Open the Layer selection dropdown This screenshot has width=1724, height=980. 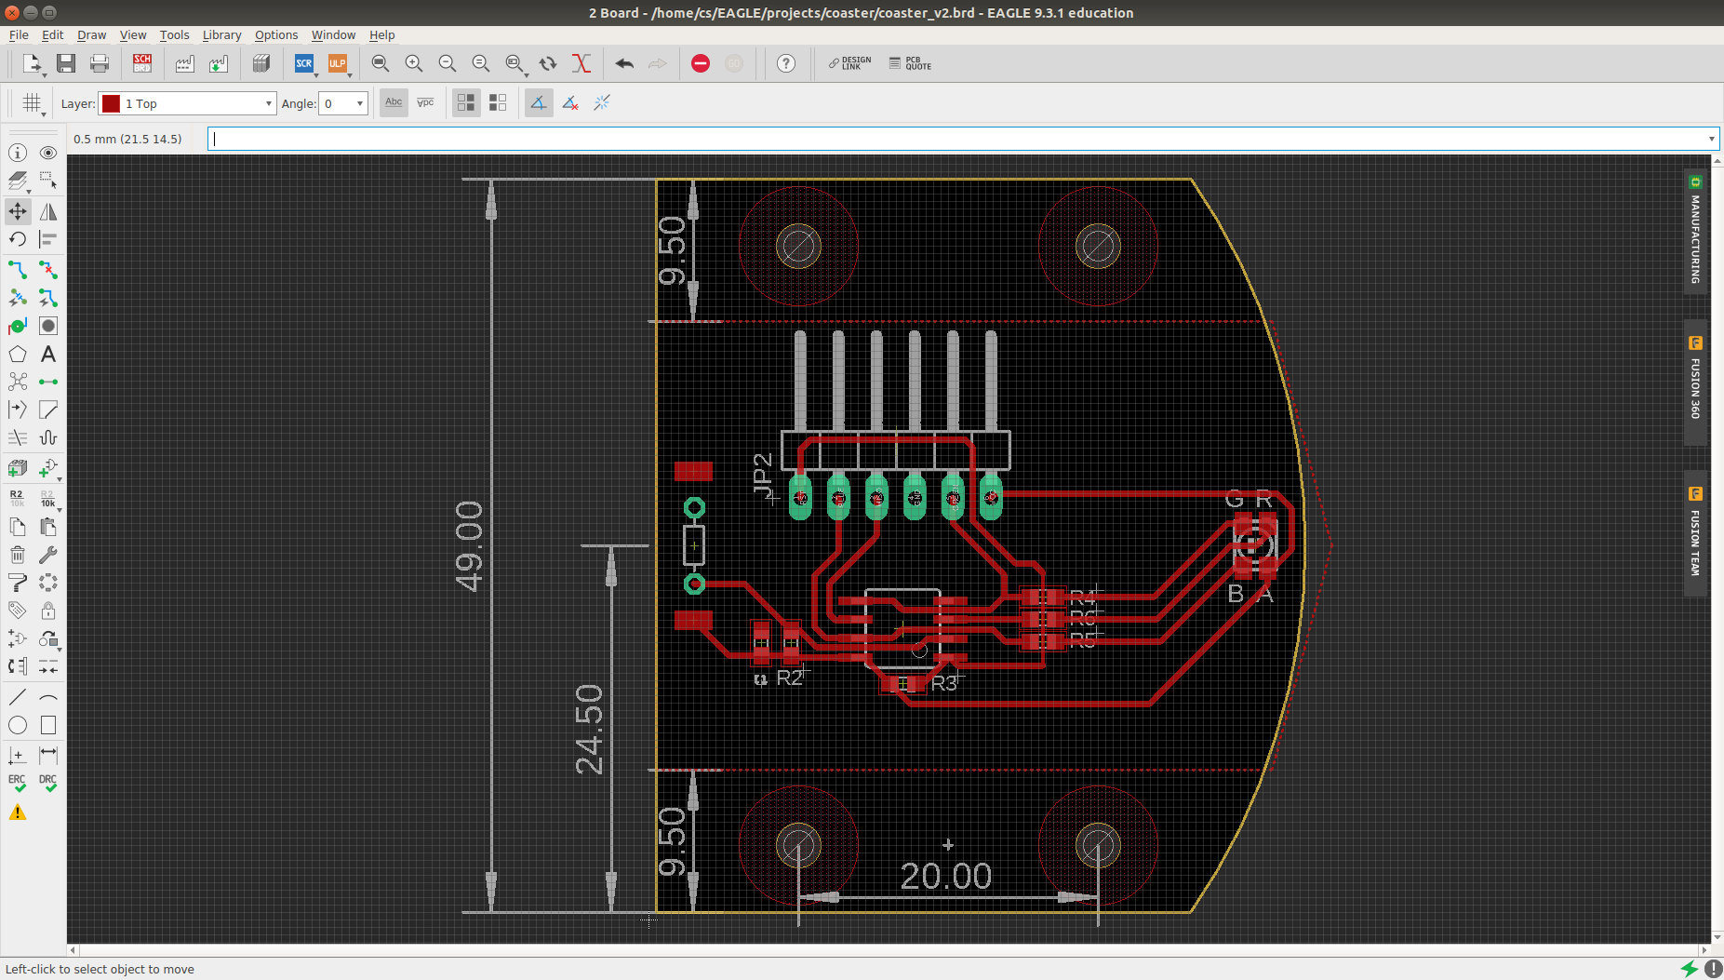point(188,103)
